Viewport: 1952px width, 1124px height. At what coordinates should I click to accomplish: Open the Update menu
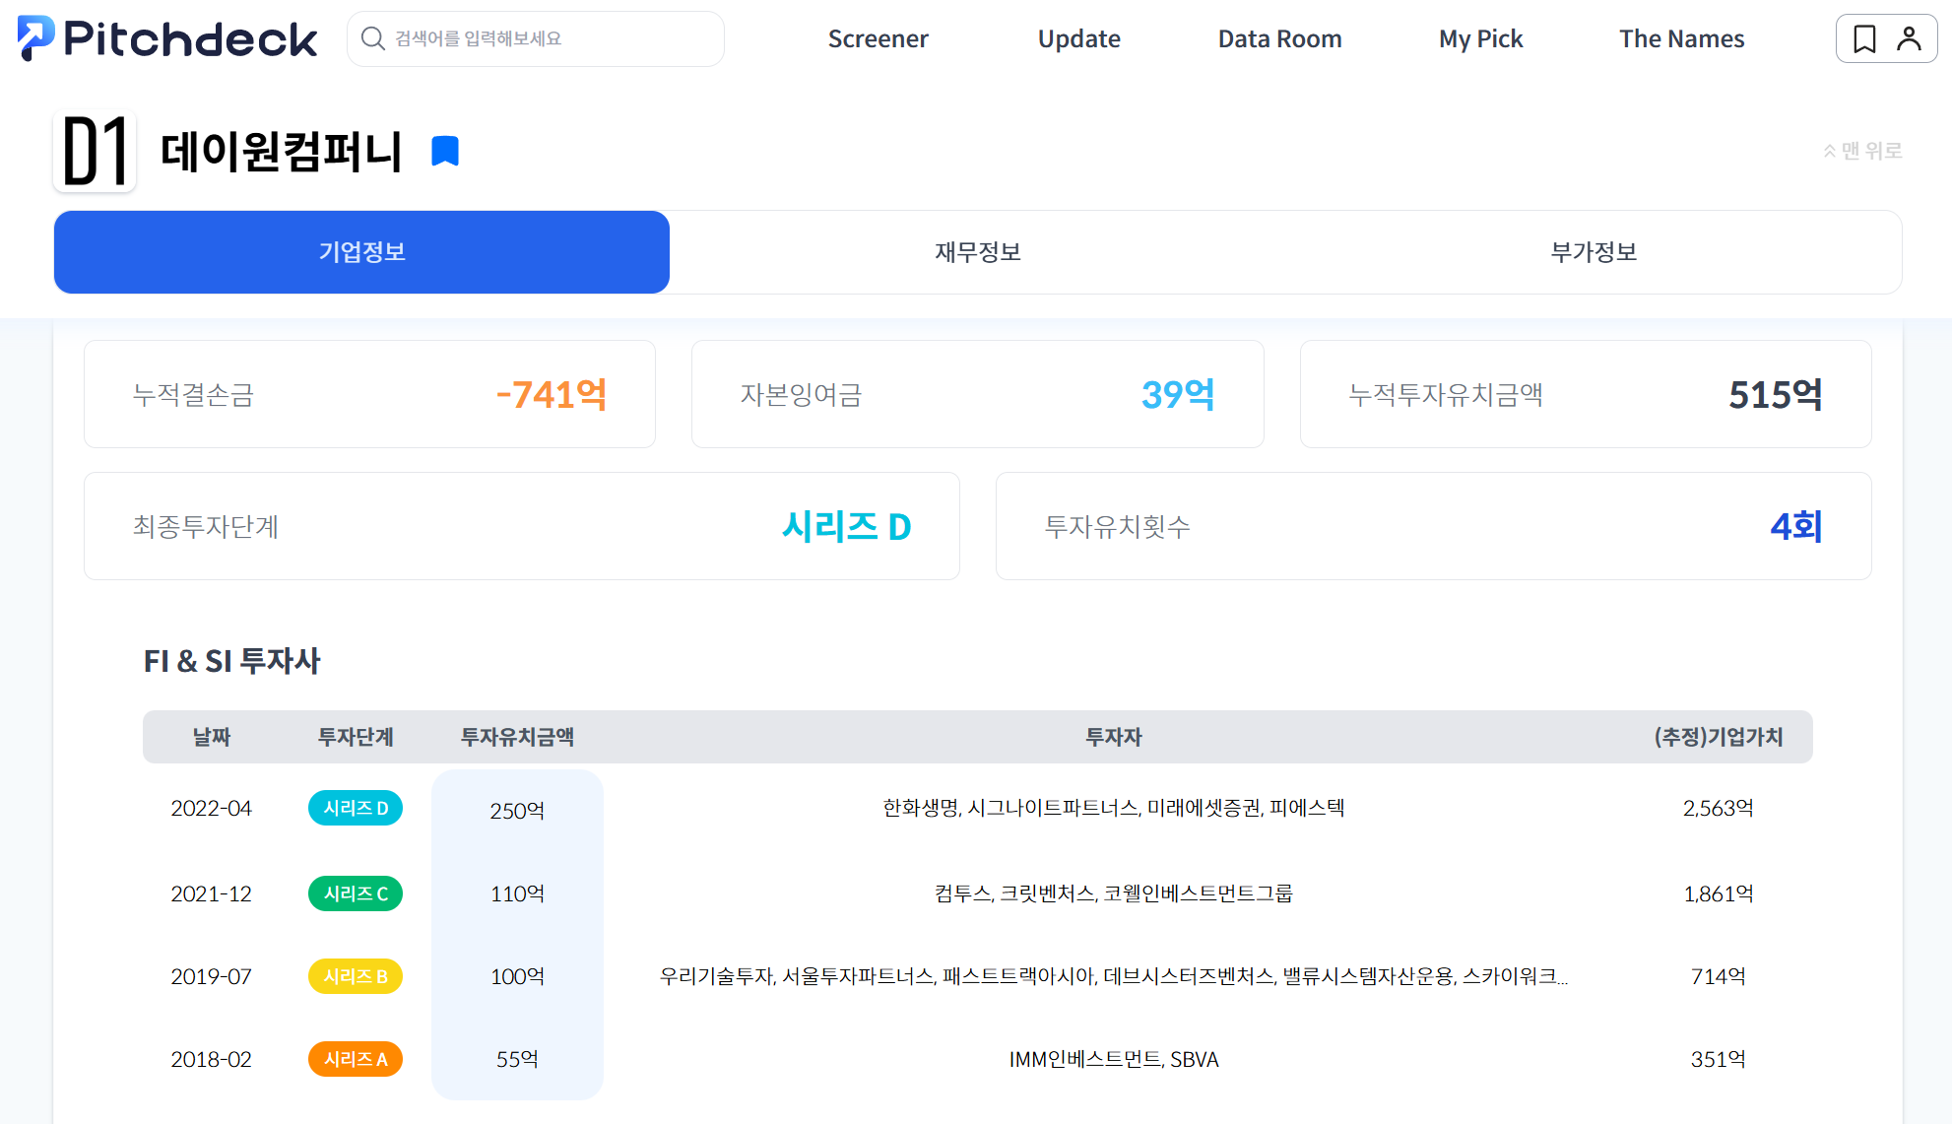pos(1078,38)
